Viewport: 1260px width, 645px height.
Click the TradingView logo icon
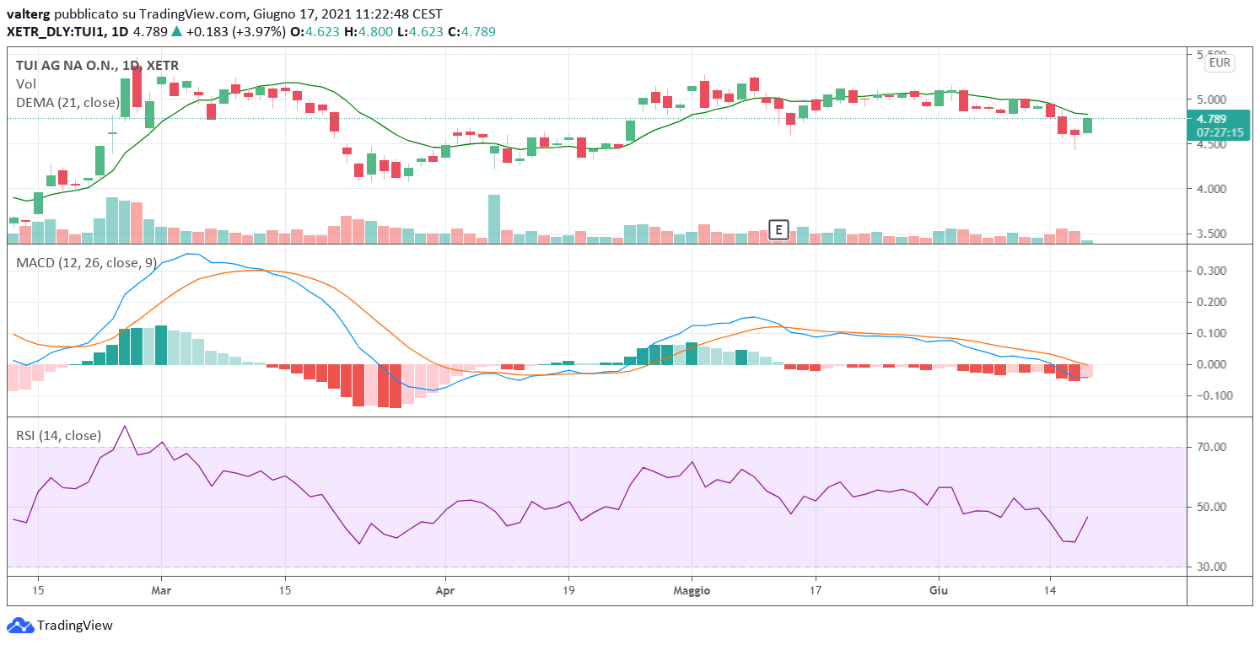(x=19, y=626)
